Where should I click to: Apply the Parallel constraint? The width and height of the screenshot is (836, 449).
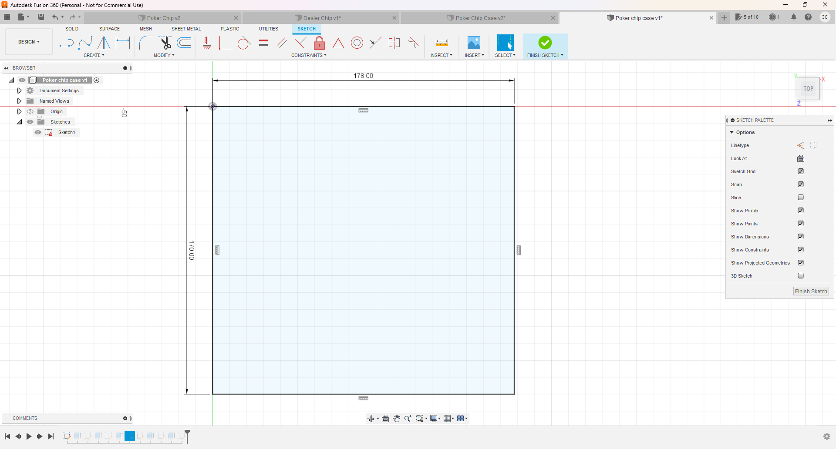click(282, 43)
